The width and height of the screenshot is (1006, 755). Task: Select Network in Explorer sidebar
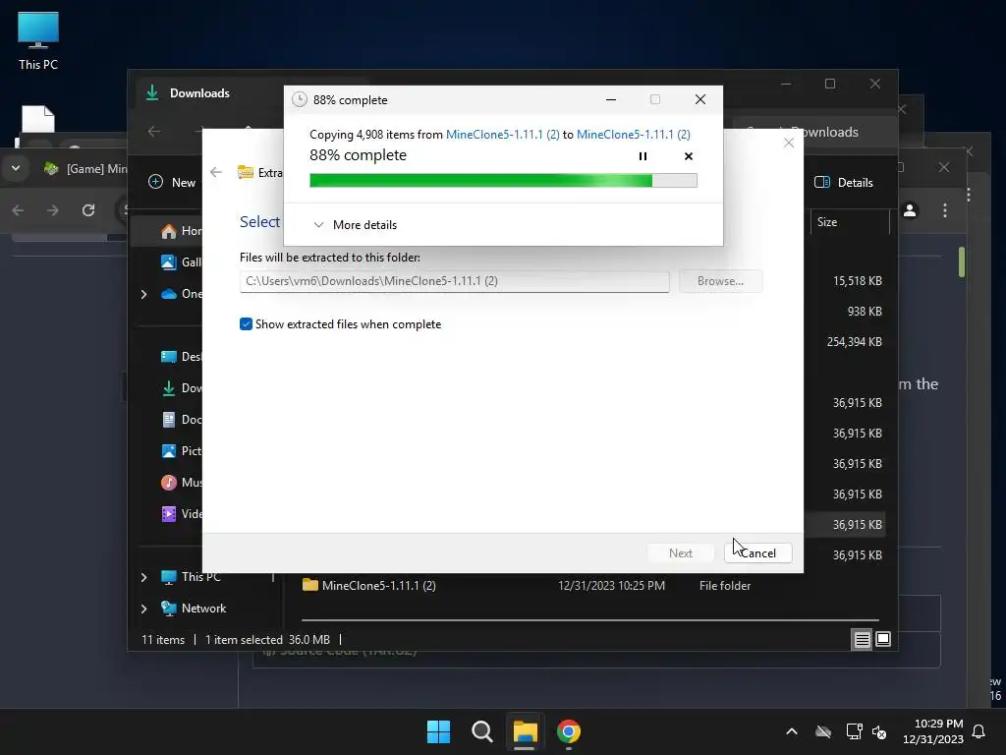coord(194,608)
